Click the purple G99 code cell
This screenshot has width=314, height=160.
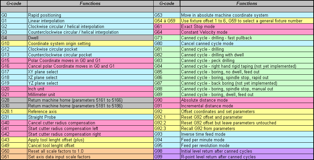[x=167, y=157]
